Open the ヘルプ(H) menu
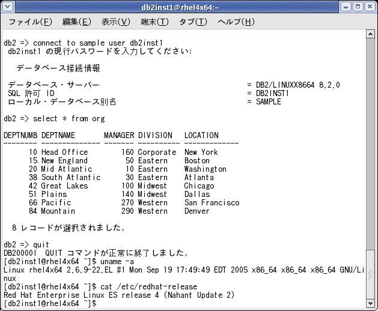This screenshot has height=311, width=378. point(236,22)
